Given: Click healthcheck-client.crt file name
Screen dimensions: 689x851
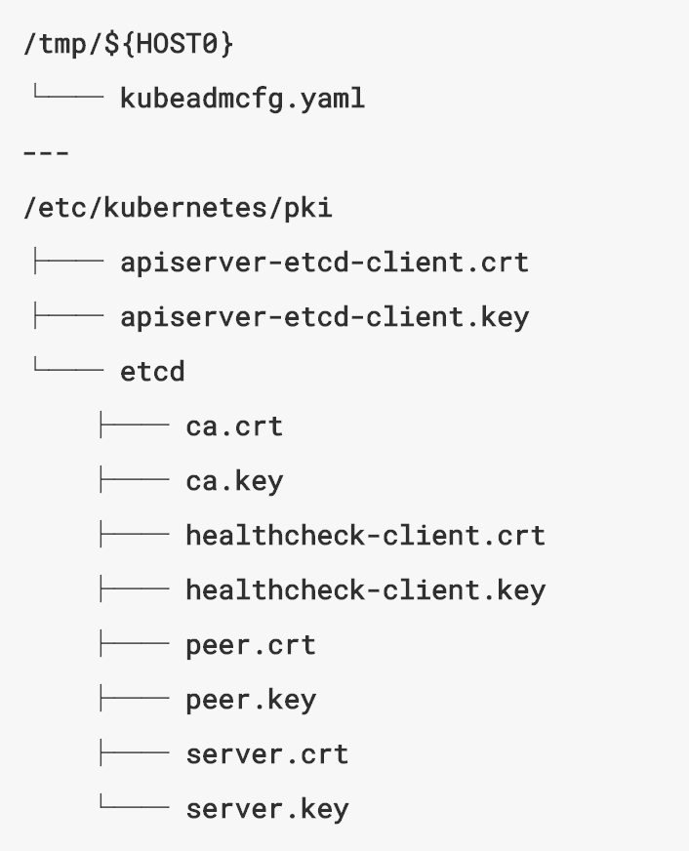Looking at the screenshot, I should click(365, 536).
